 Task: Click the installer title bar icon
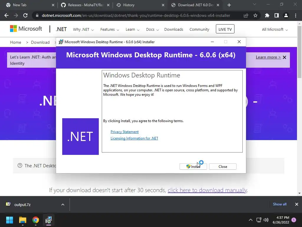(x=61, y=42)
